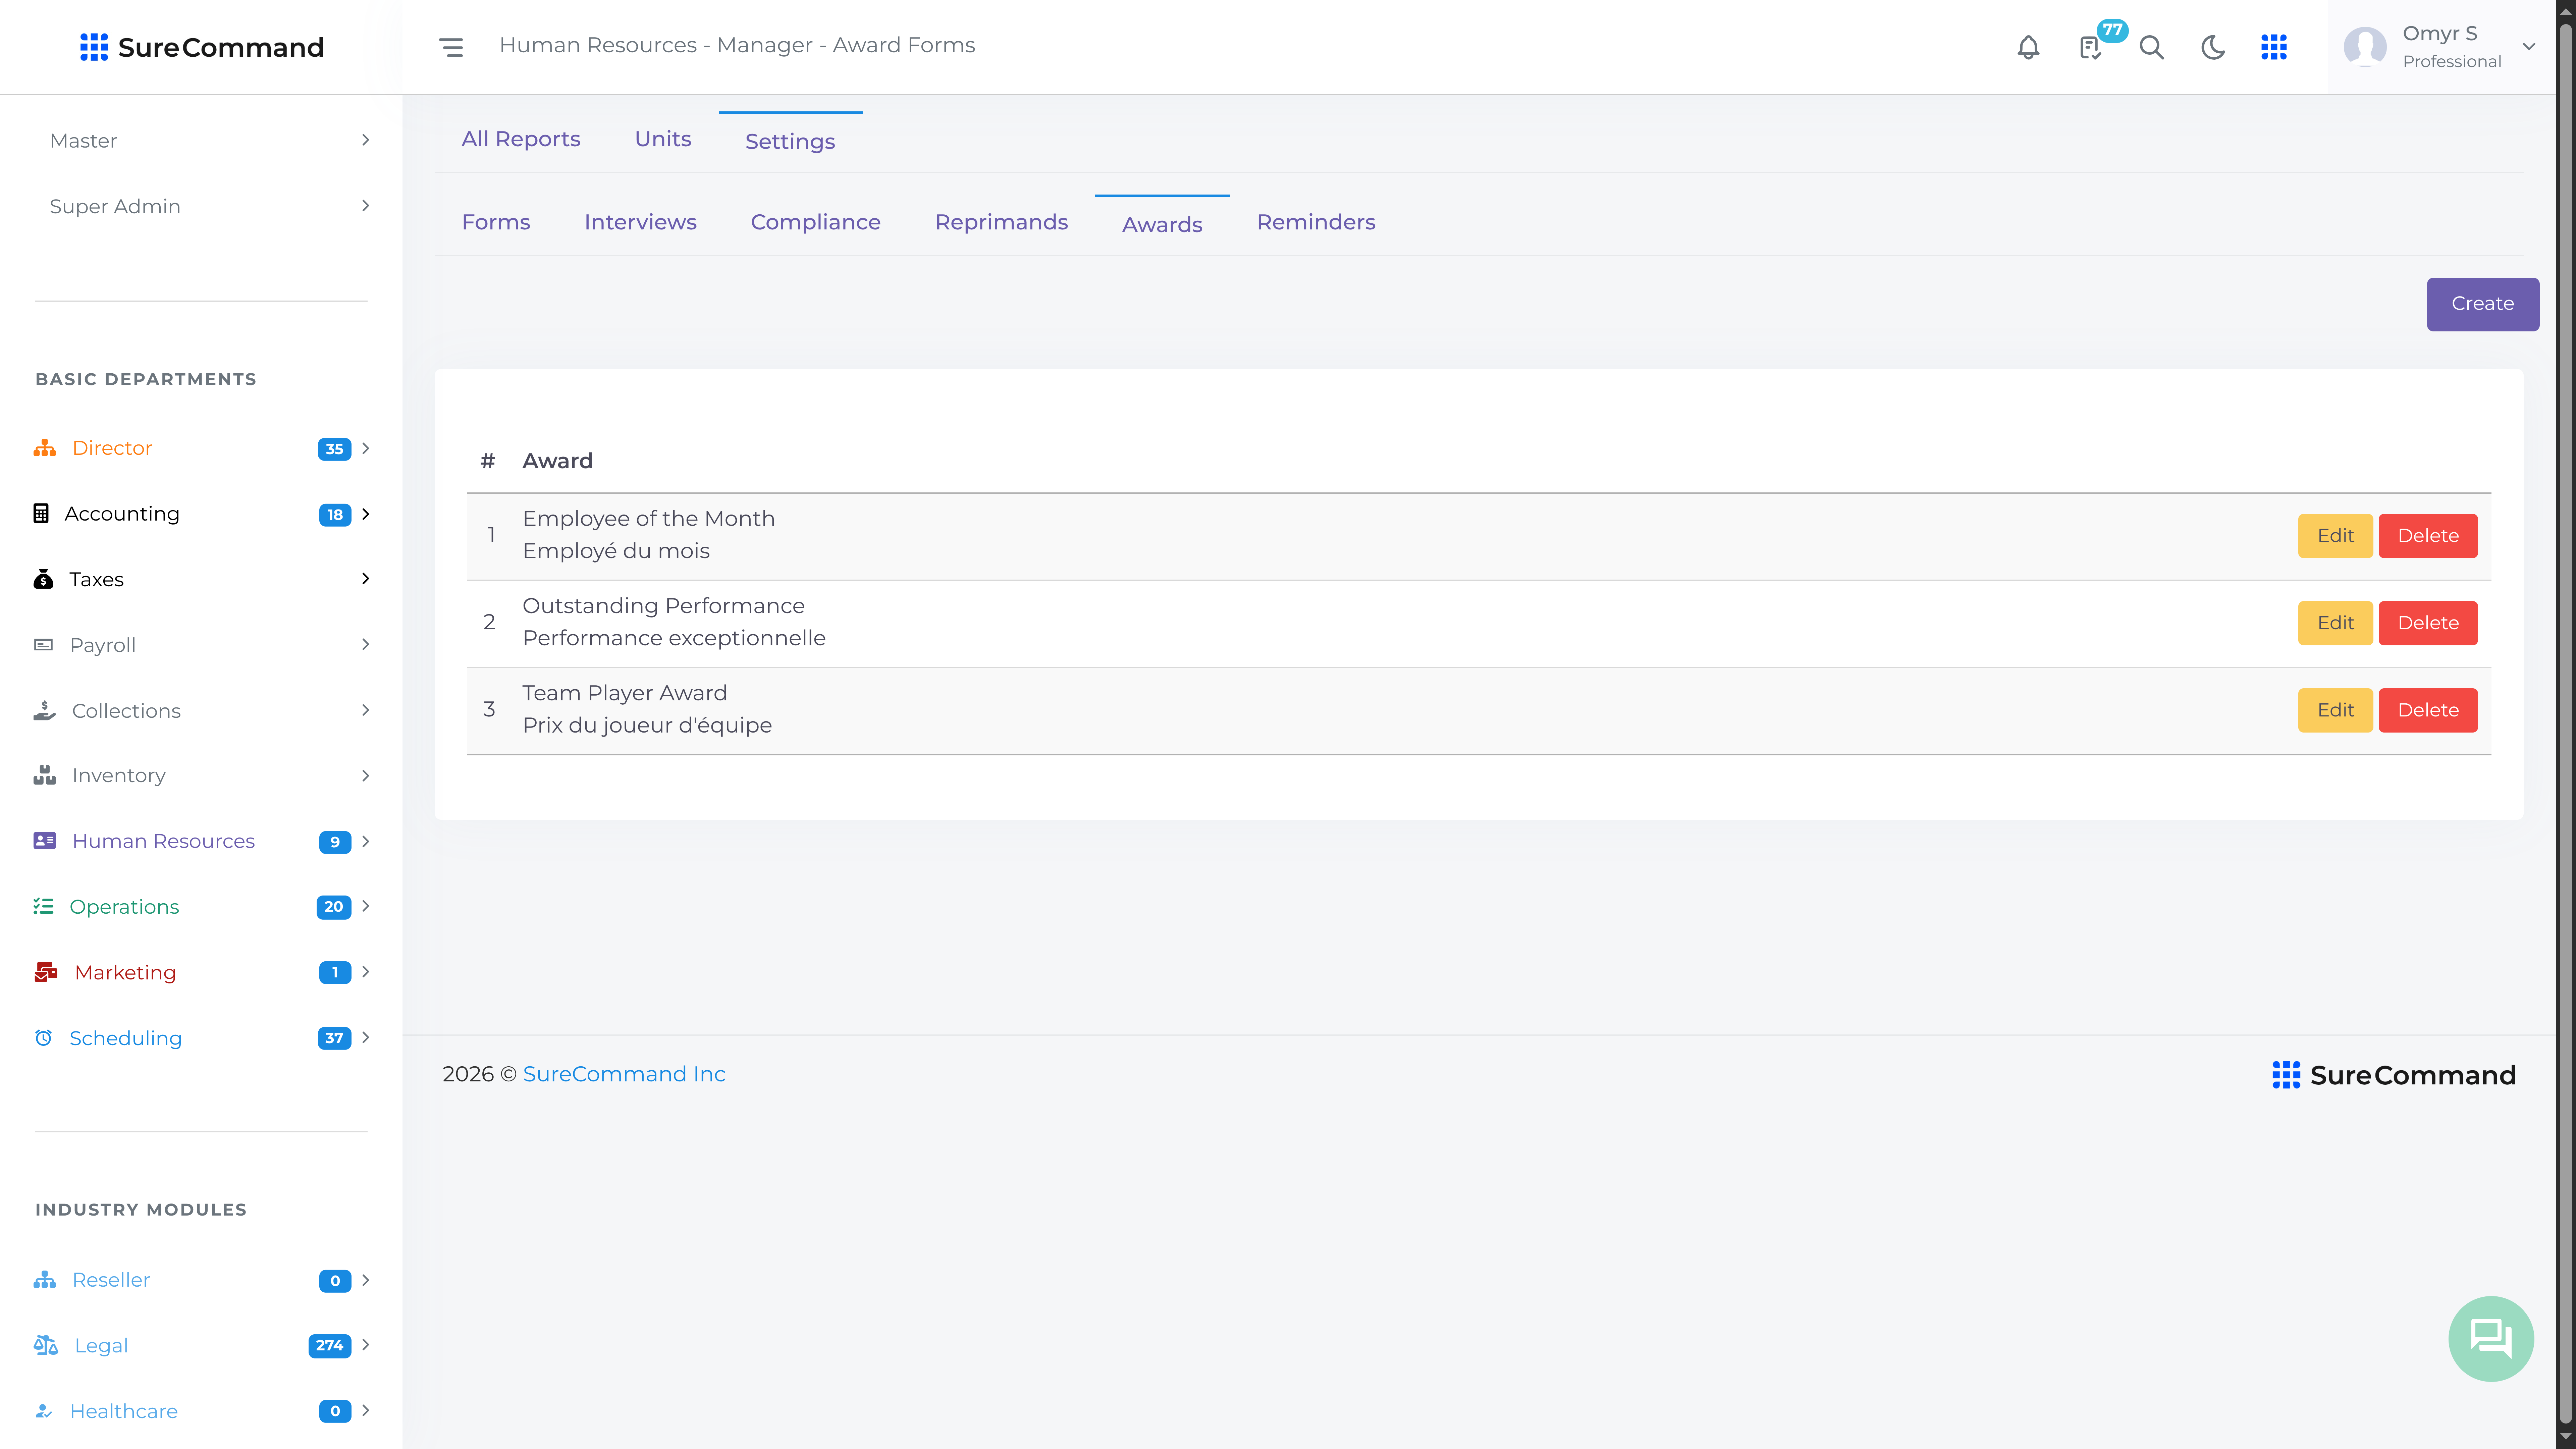Edit the Team Player Award
Screen dimensions: 2576x1449
(x=2335, y=710)
